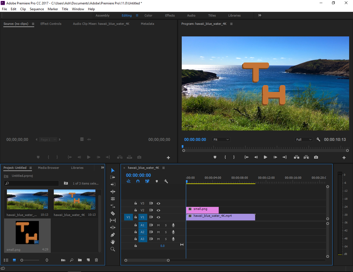This screenshot has width=353, height=272.
Task: Open the Fit zoom level dropdown
Action: [x=221, y=139]
